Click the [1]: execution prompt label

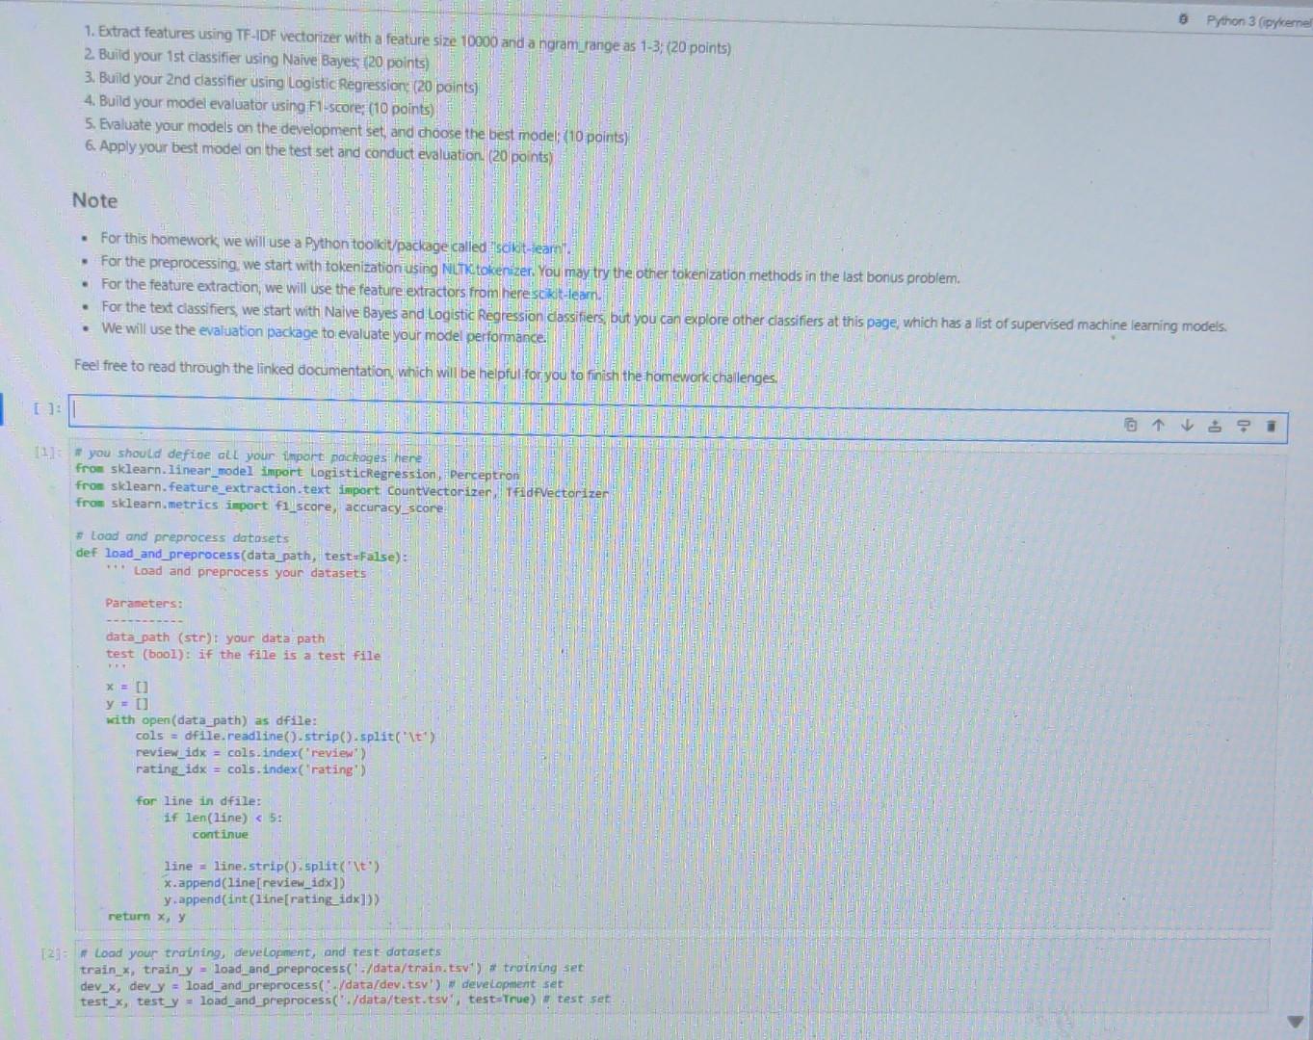(x=46, y=453)
